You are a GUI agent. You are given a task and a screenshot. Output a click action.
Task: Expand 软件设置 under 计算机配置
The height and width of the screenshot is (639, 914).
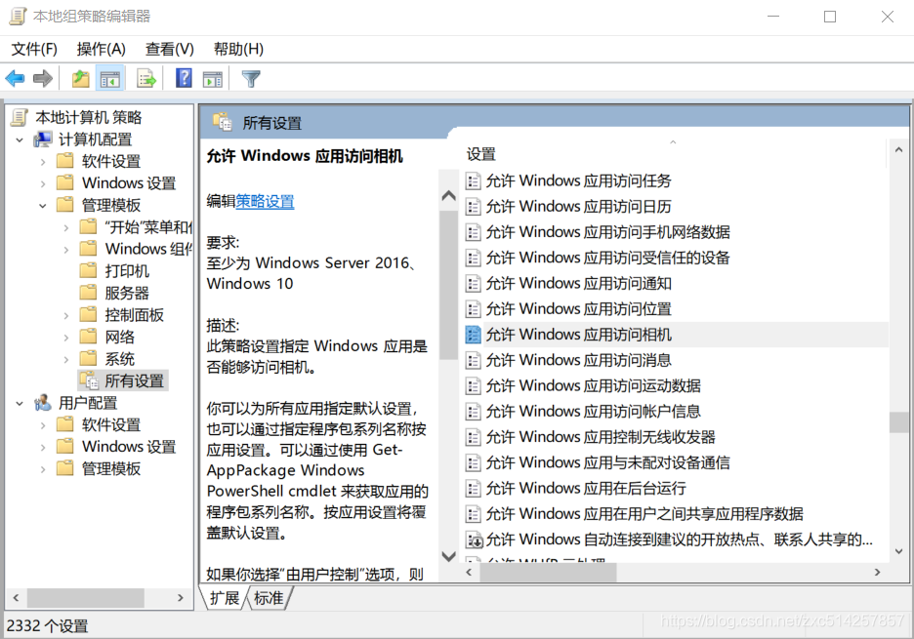(43, 162)
